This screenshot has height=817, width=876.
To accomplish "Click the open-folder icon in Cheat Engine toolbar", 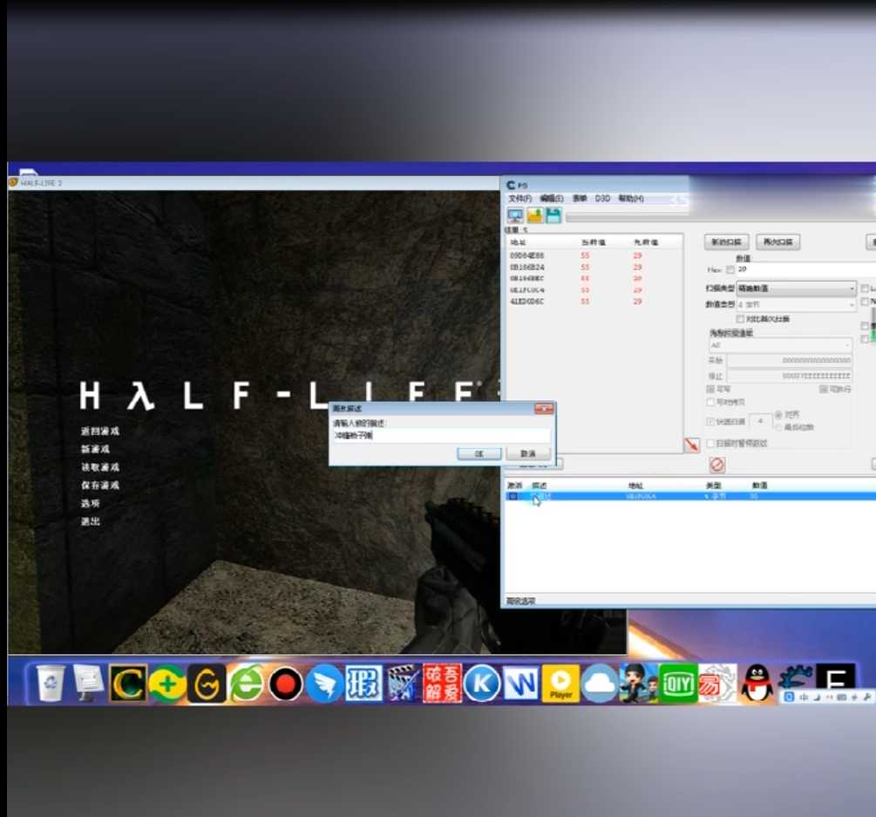I will 534,215.
